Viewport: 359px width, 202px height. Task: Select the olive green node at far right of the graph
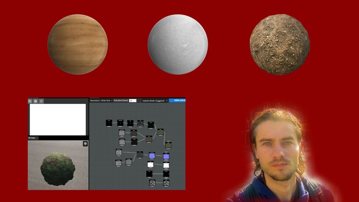click(168, 145)
